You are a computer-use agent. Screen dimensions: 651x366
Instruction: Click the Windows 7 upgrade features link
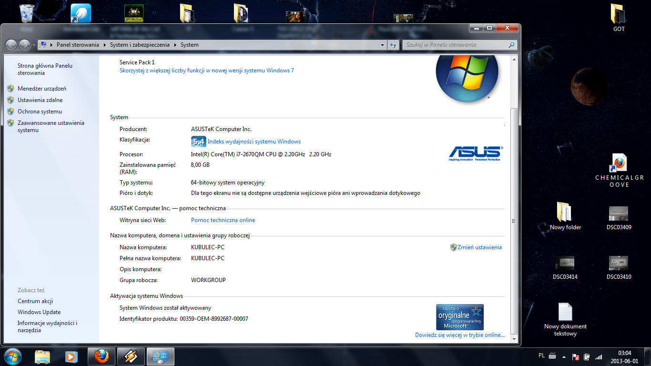(x=207, y=71)
